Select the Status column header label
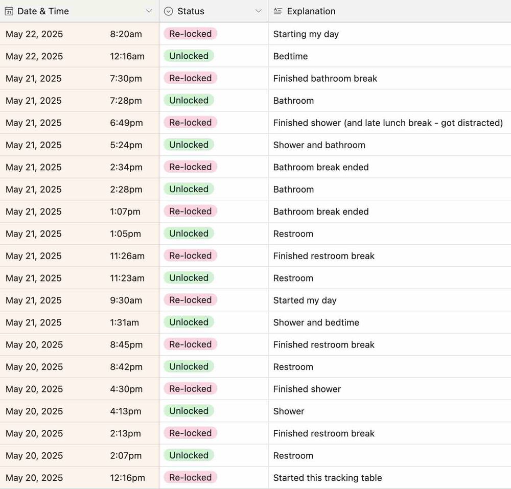511x489 pixels. point(191,11)
